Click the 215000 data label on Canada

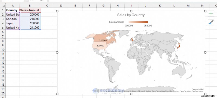pos(103,40)
